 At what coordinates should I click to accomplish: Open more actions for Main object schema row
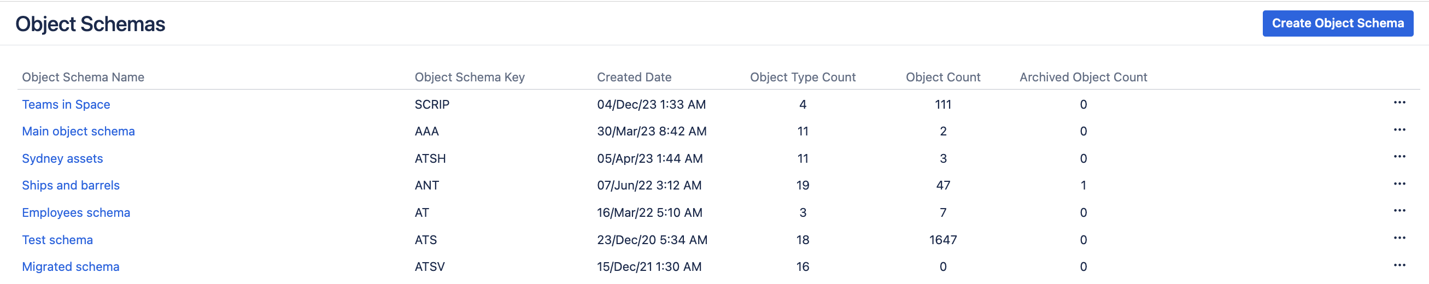(x=1399, y=130)
